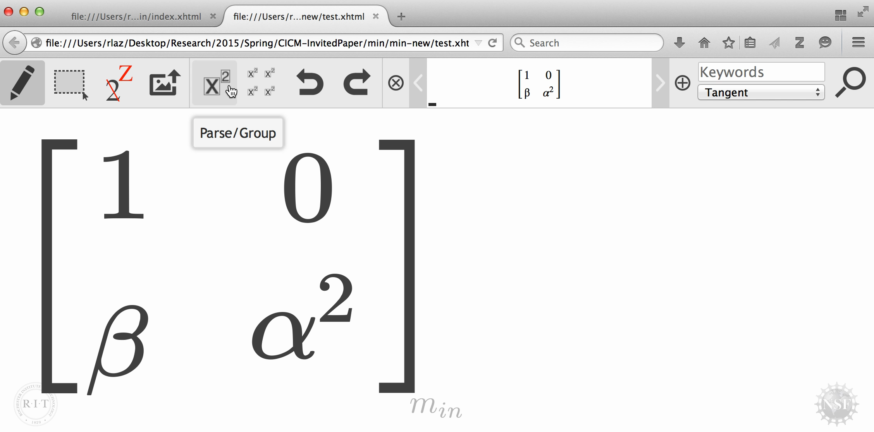The width and height of the screenshot is (874, 432).
Task: Redo the last undone action
Action: [356, 82]
